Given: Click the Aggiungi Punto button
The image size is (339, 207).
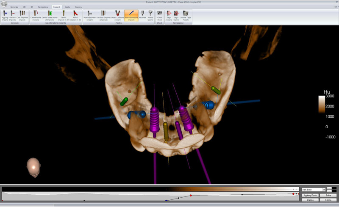Looking at the screenshot, I should click(x=310, y=195).
